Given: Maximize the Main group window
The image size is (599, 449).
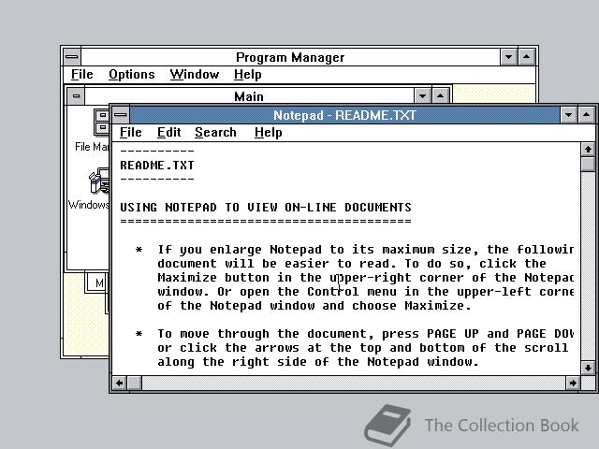Looking at the screenshot, I should [x=440, y=95].
